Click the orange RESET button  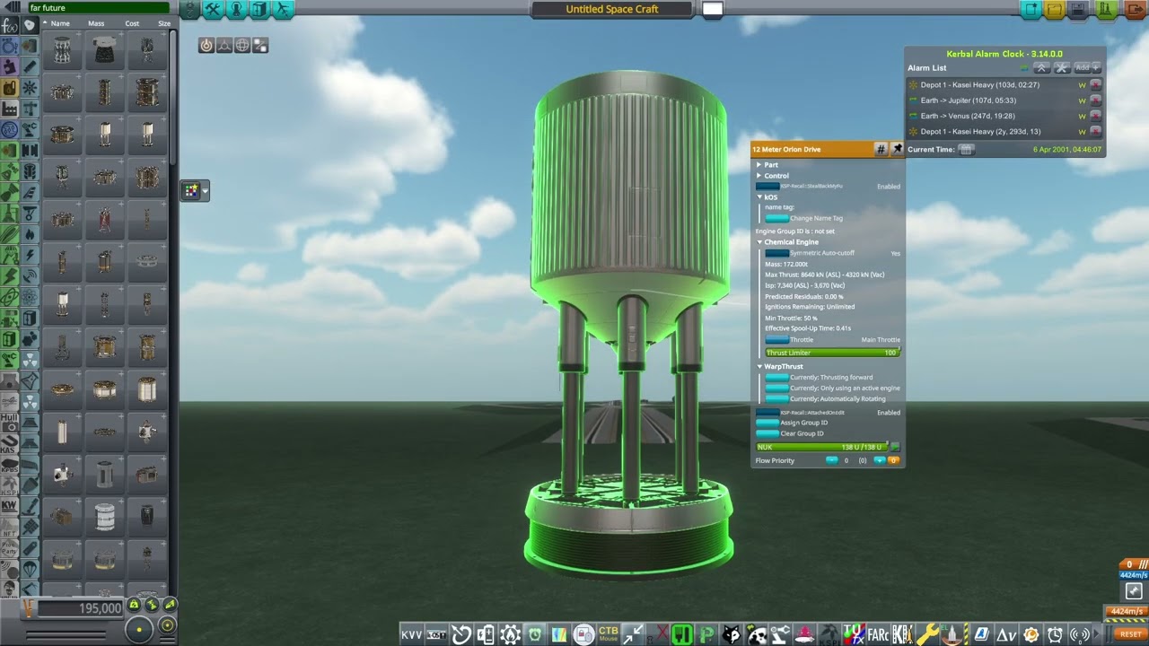(x=1130, y=634)
